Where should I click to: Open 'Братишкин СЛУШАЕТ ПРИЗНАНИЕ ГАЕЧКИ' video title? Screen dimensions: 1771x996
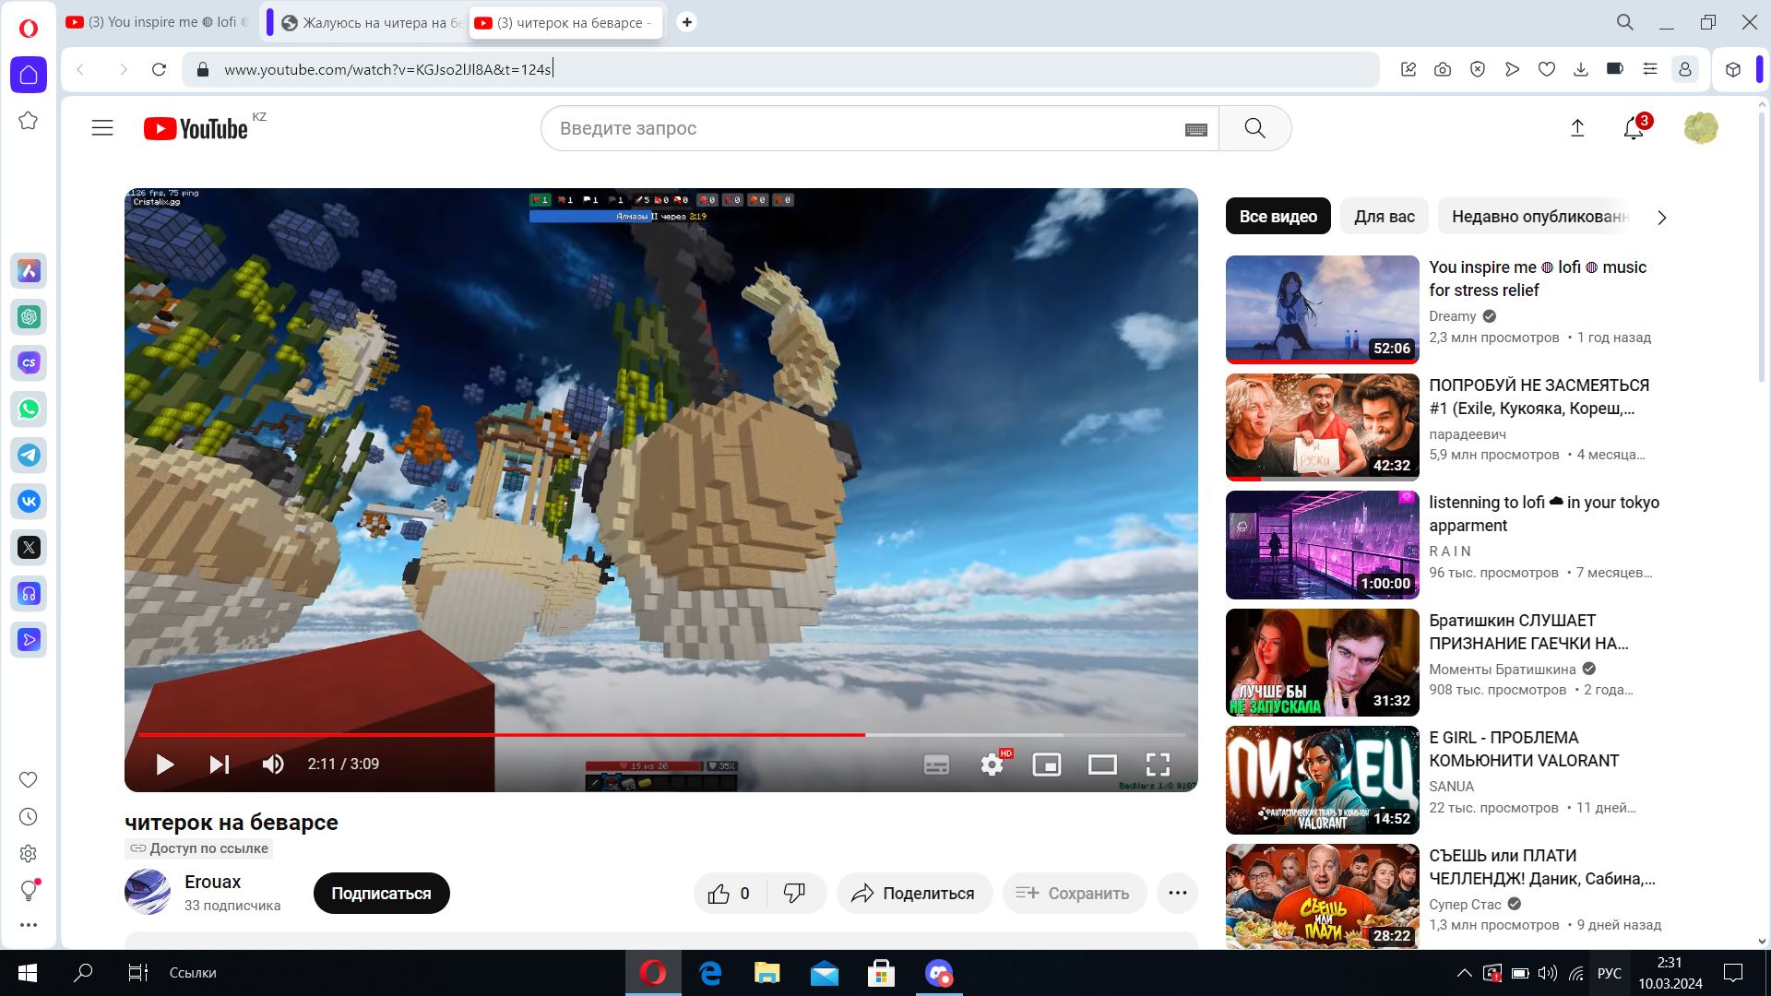pos(1528,633)
